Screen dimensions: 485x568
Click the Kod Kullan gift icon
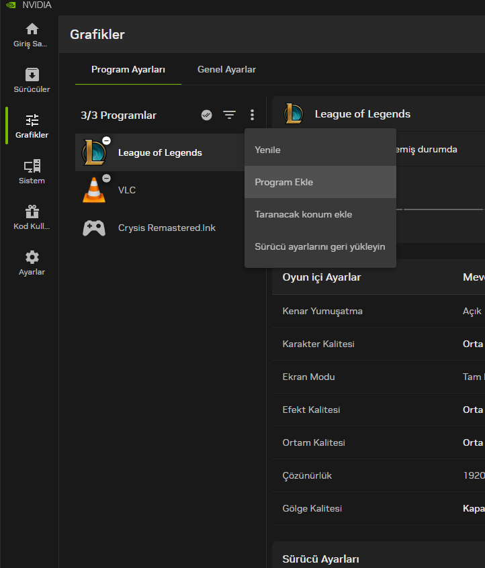click(32, 212)
